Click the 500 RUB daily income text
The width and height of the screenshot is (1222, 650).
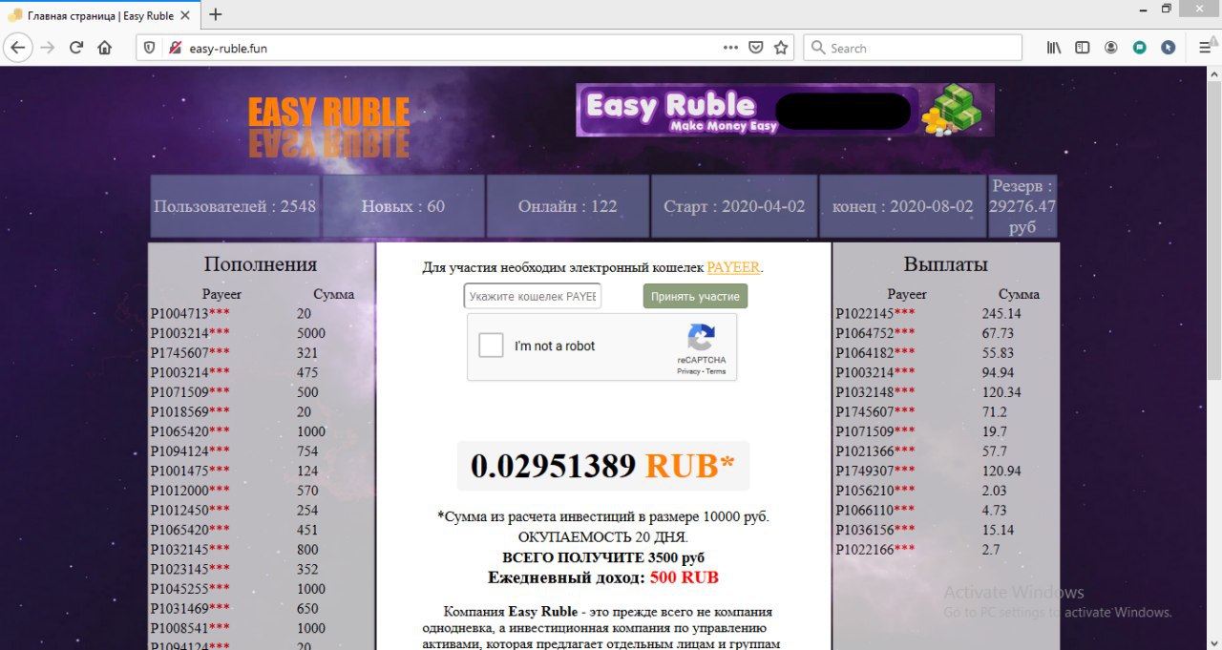(x=684, y=577)
